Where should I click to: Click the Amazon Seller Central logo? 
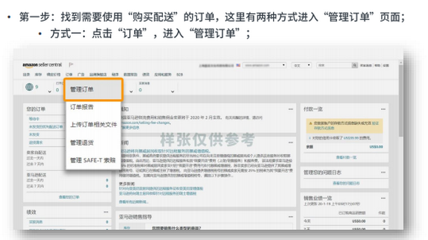point(42,65)
